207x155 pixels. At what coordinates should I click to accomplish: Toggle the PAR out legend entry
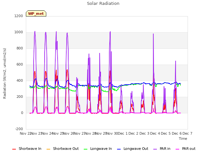[185, 149]
